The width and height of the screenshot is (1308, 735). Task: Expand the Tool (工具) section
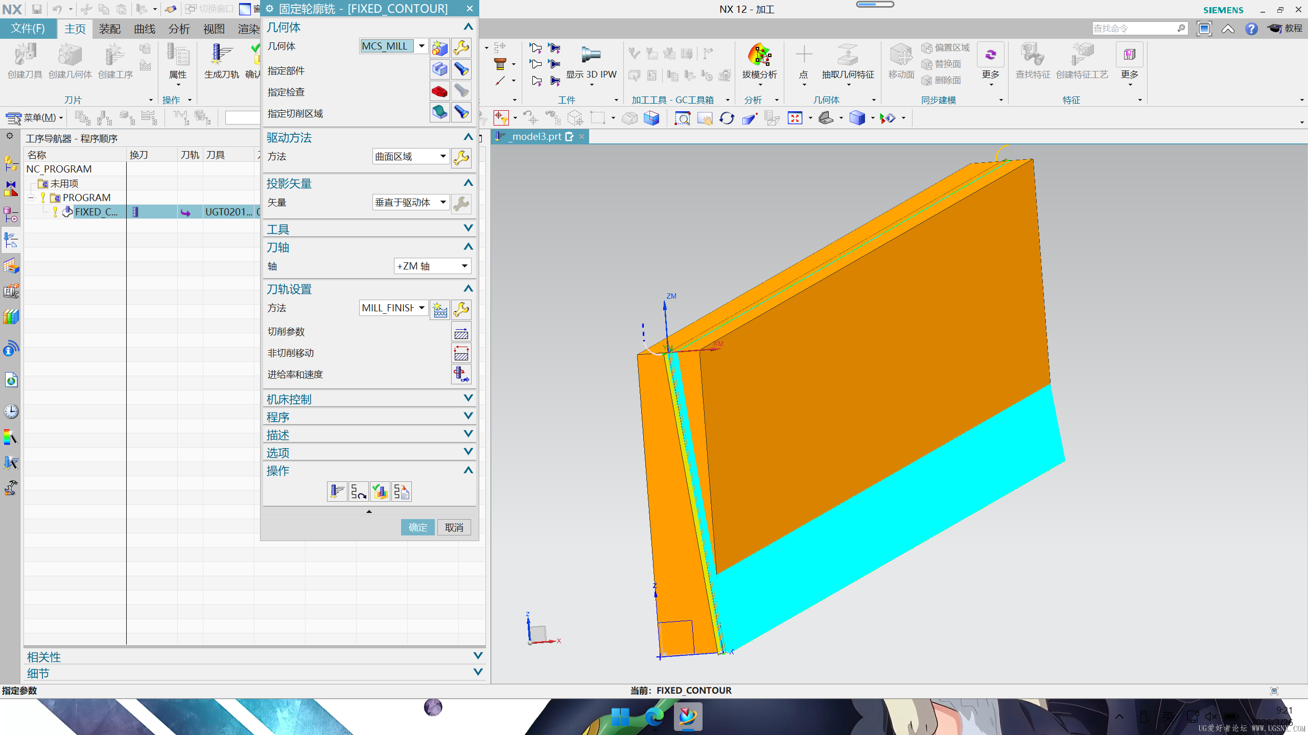click(468, 229)
